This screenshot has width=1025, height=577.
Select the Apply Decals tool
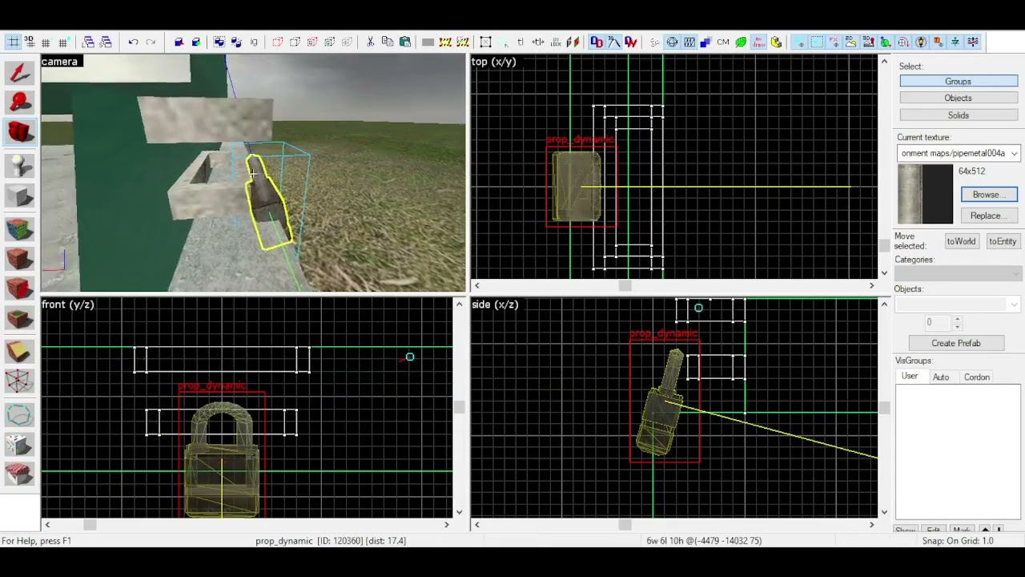tap(20, 288)
